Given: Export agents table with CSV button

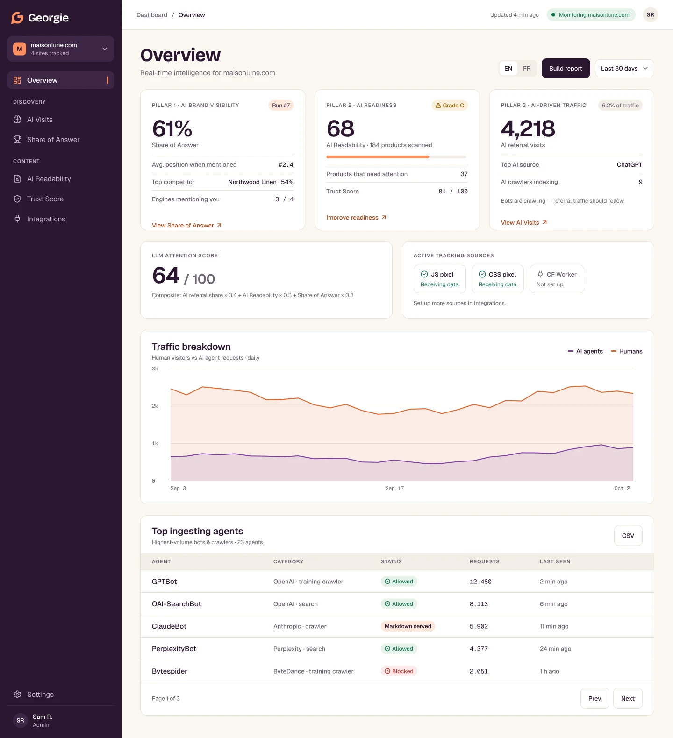Looking at the screenshot, I should click(628, 536).
